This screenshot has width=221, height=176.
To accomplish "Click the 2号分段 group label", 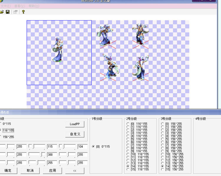I will [131, 119].
